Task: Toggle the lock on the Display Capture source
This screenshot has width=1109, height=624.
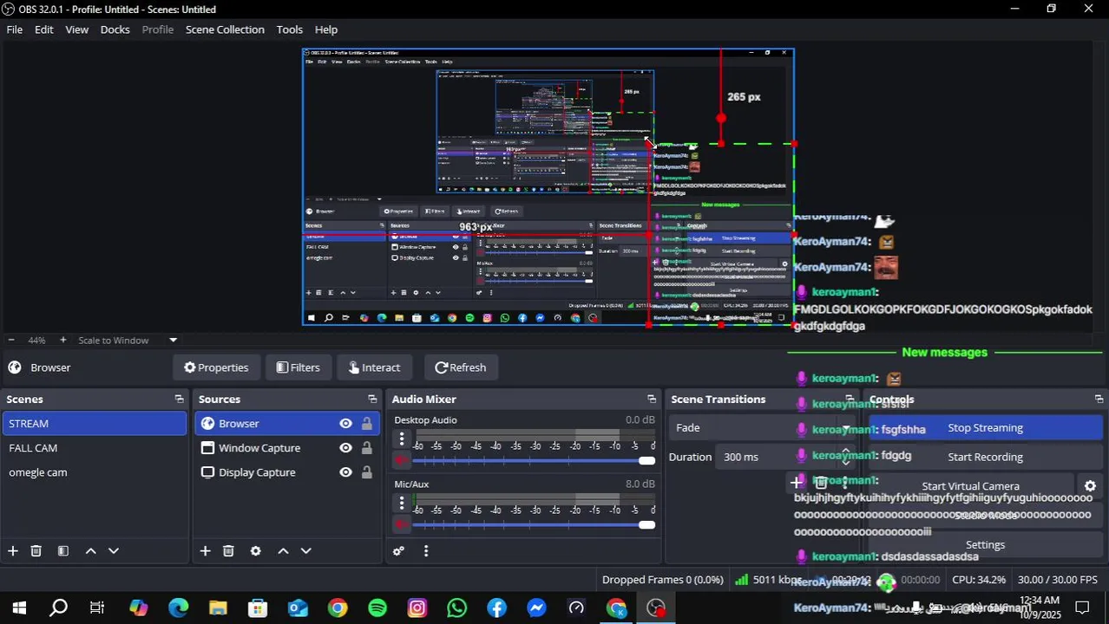Action: 367,472
